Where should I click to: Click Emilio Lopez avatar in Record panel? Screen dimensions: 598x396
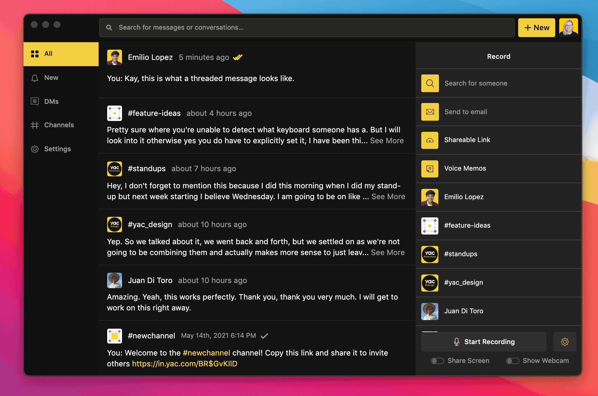(430, 197)
